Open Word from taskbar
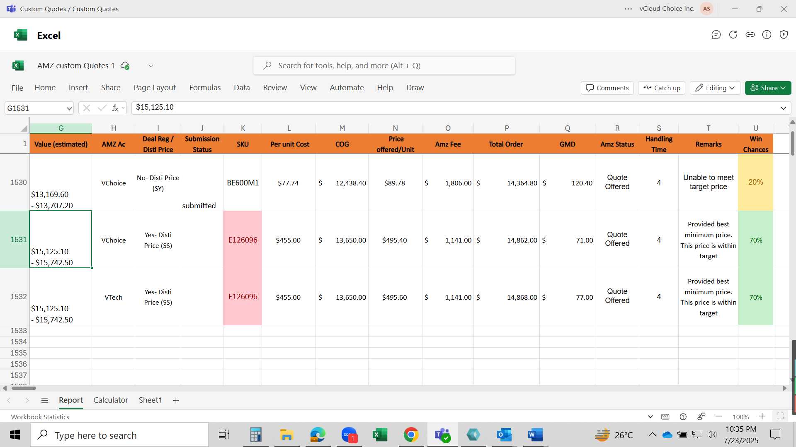 pyautogui.click(x=535, y=435)
